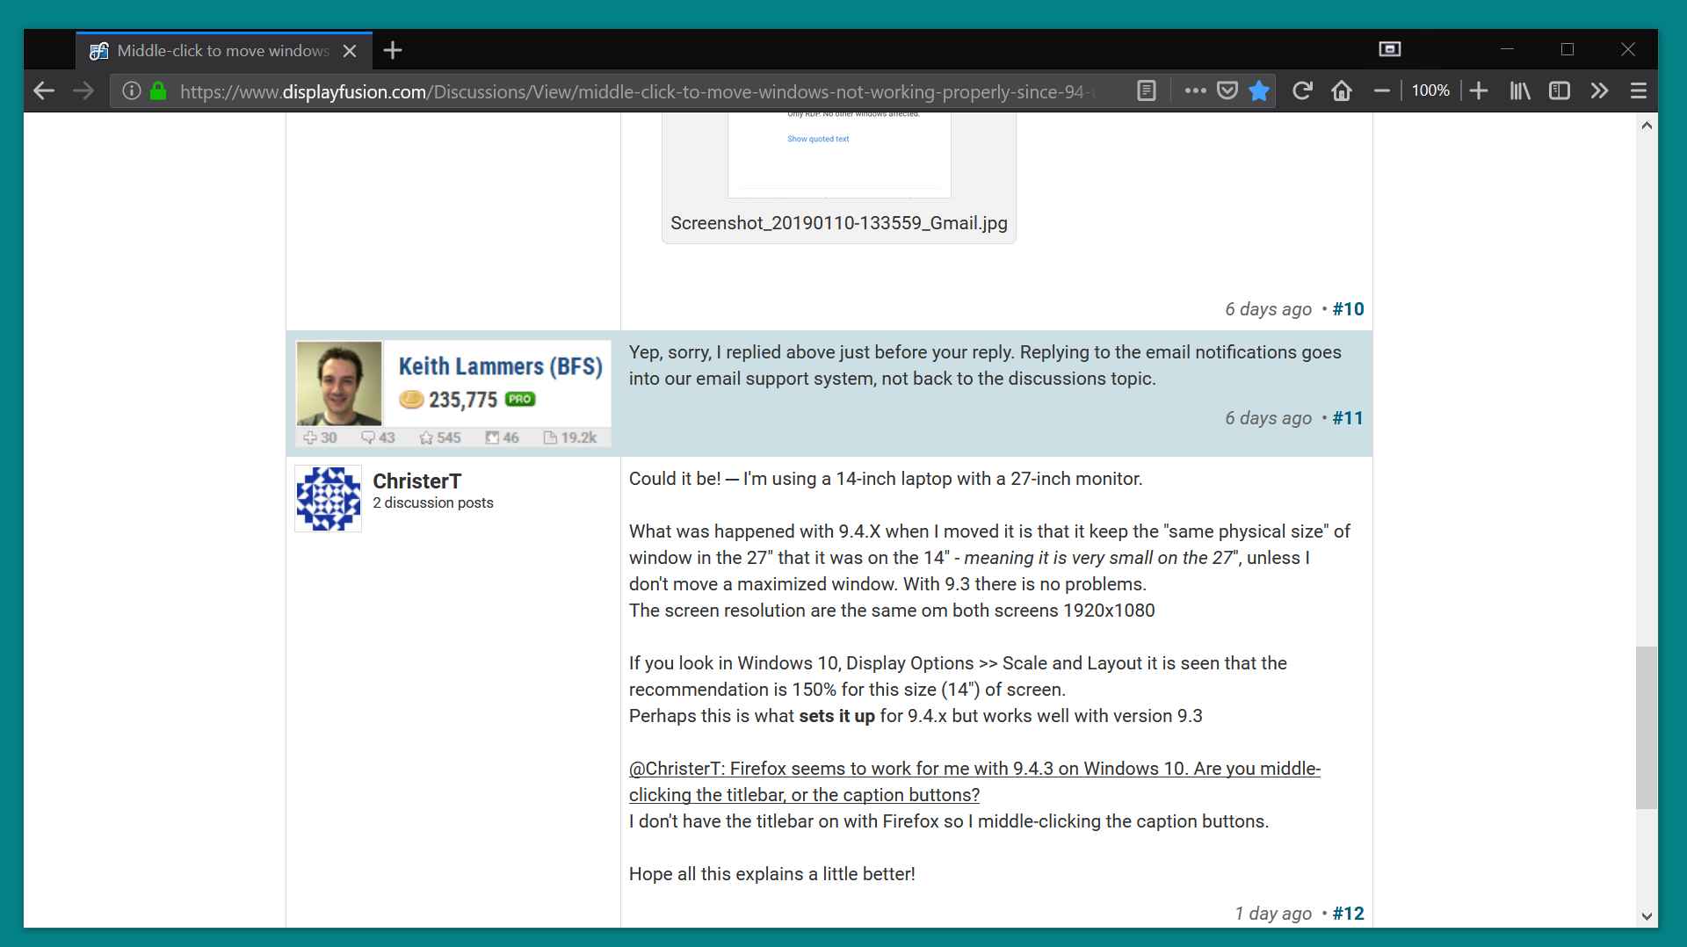1687x947 pixels.
Task: Click the vertical scrollbar thumb
Action: pyautogui.click(x=1646, y=727)
